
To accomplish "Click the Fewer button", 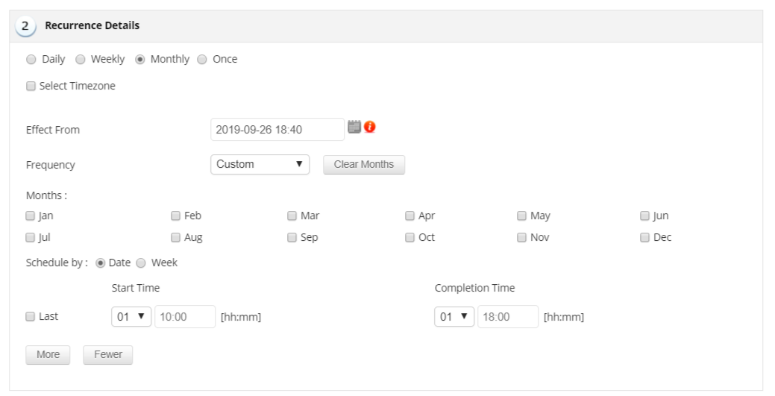I will click(107, 355).
